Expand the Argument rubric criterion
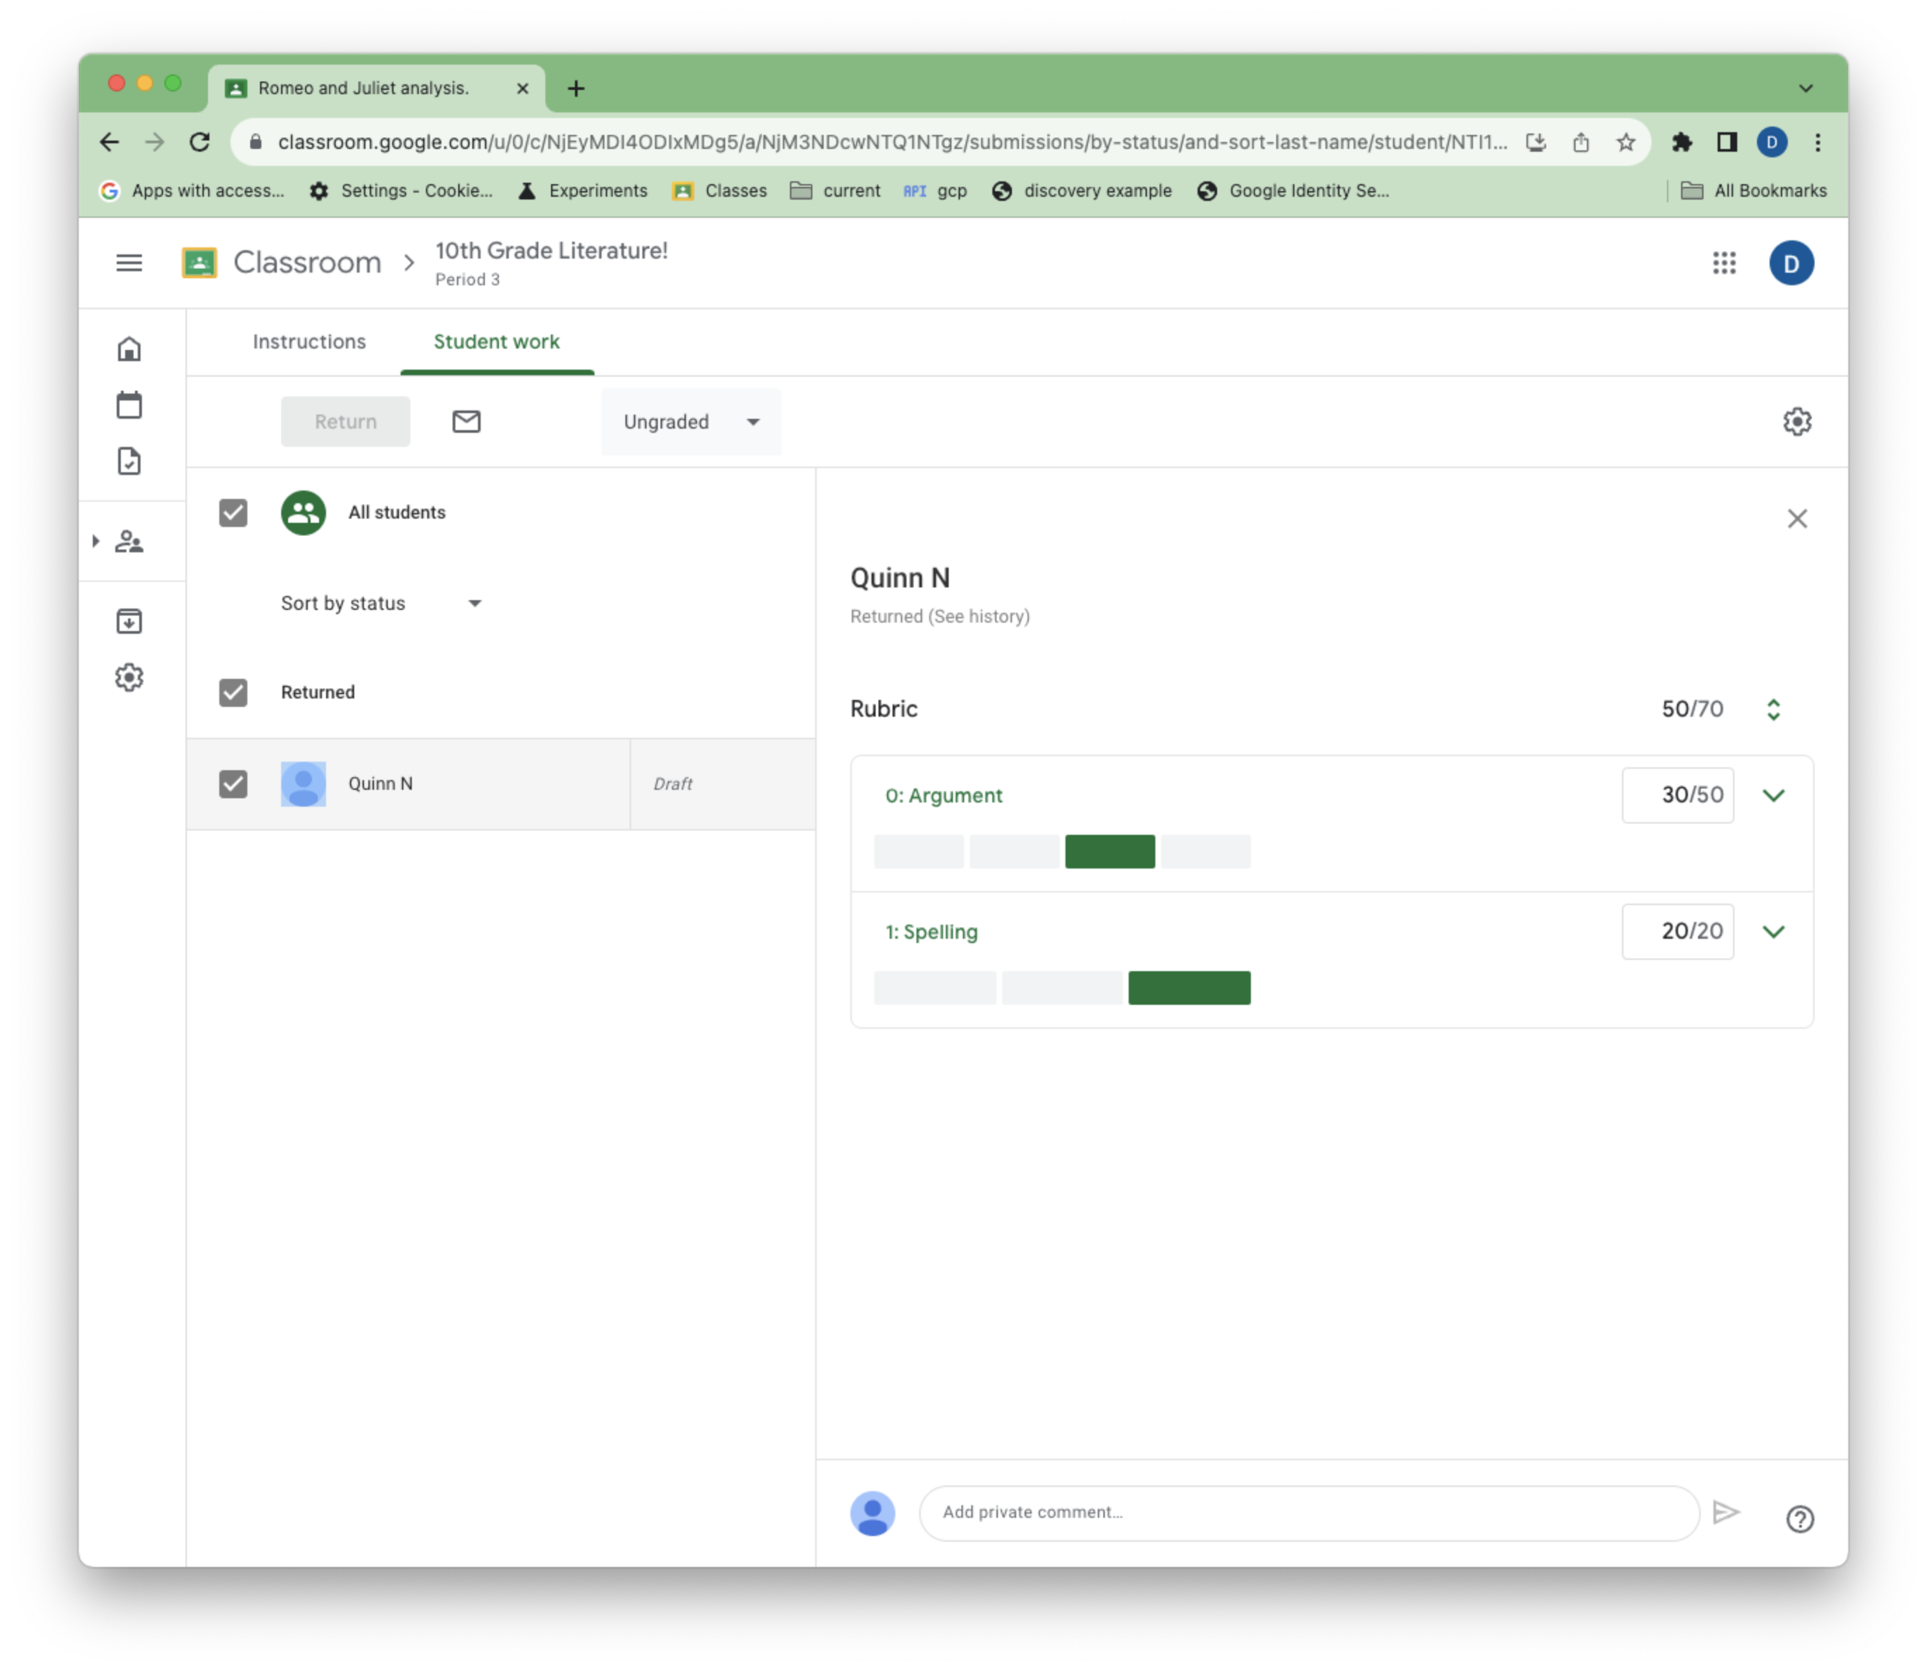 pyautogui.click(x=1773, y=795)
